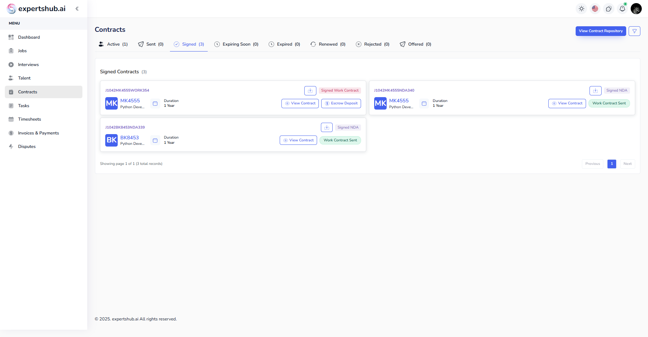Open the chat messages icon in header
Screen dimensions: 648x337
[609, 9]
